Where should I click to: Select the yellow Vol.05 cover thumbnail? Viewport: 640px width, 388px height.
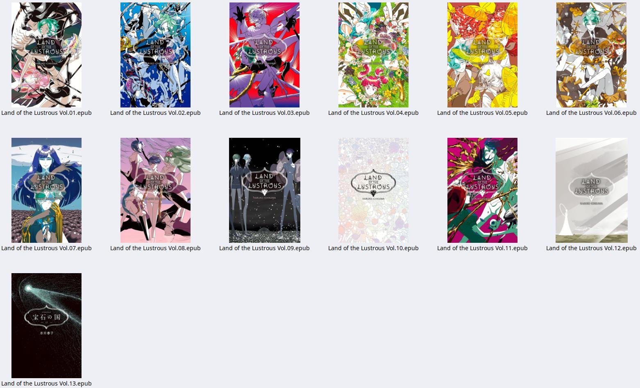(x=482, y=55)
